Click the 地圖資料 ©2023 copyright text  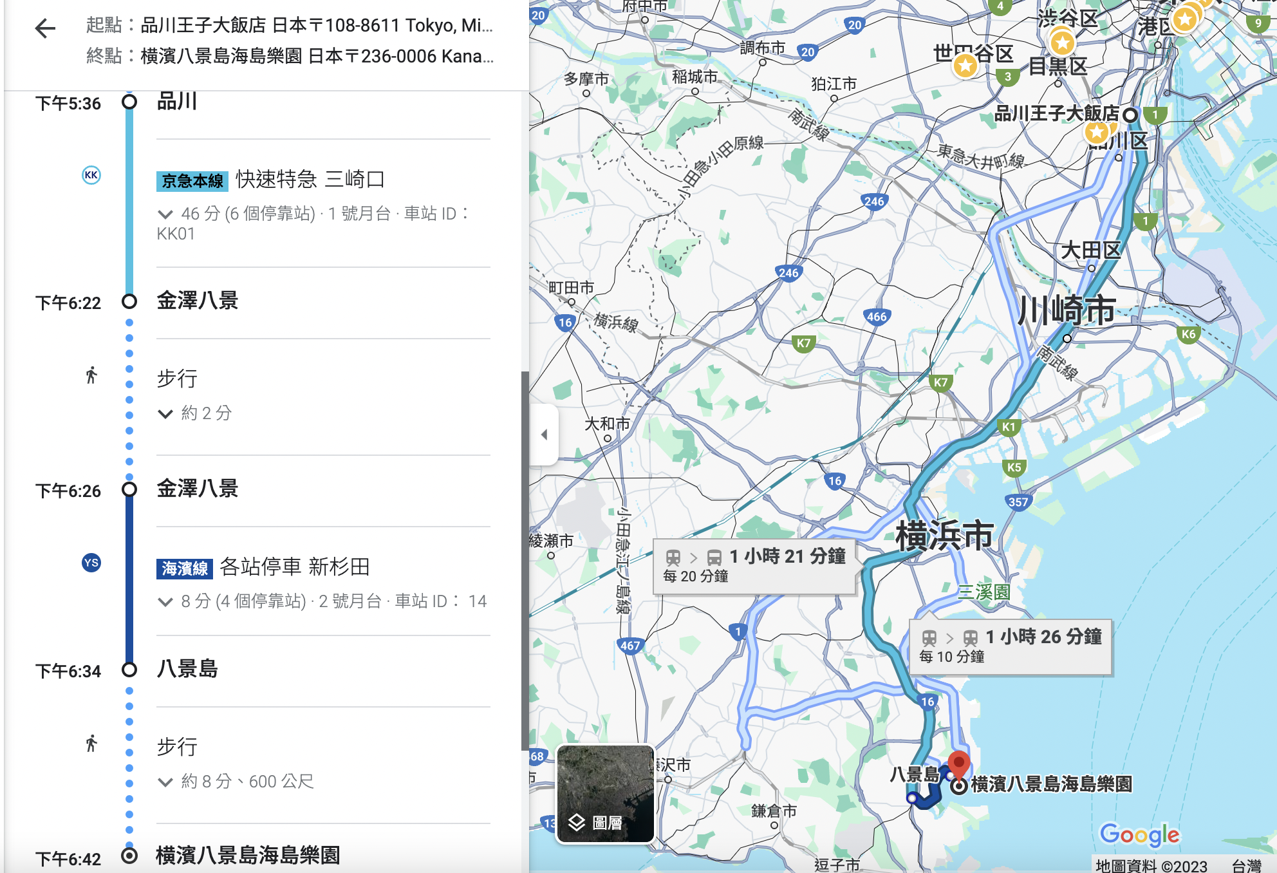1151,865
